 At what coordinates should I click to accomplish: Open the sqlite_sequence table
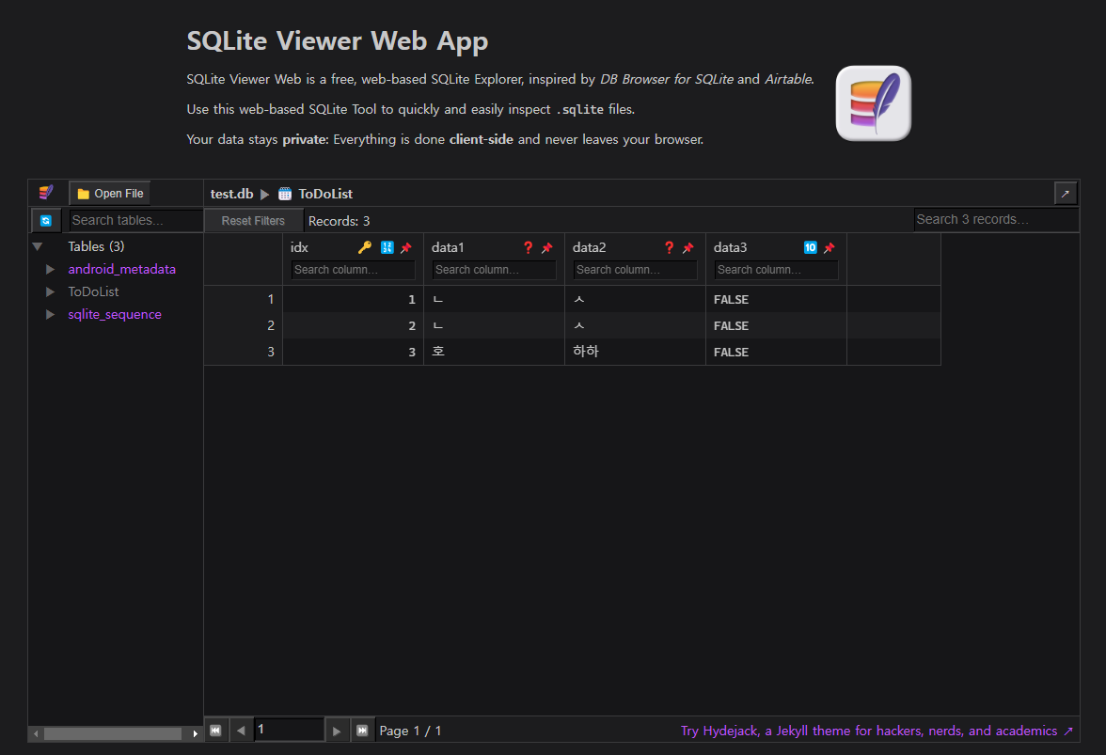pyautogui.click(x=115, y=314)
